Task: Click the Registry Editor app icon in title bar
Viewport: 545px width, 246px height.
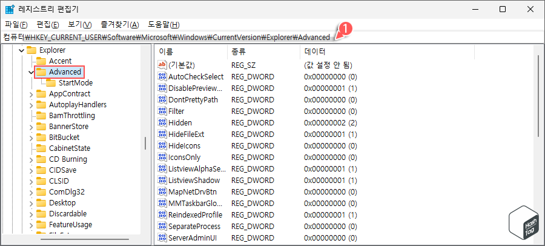Action: [x=9, y=10]
